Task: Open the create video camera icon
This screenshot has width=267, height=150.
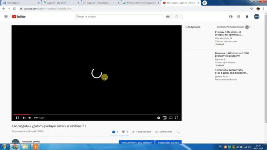Action: [x=231, y=17]
